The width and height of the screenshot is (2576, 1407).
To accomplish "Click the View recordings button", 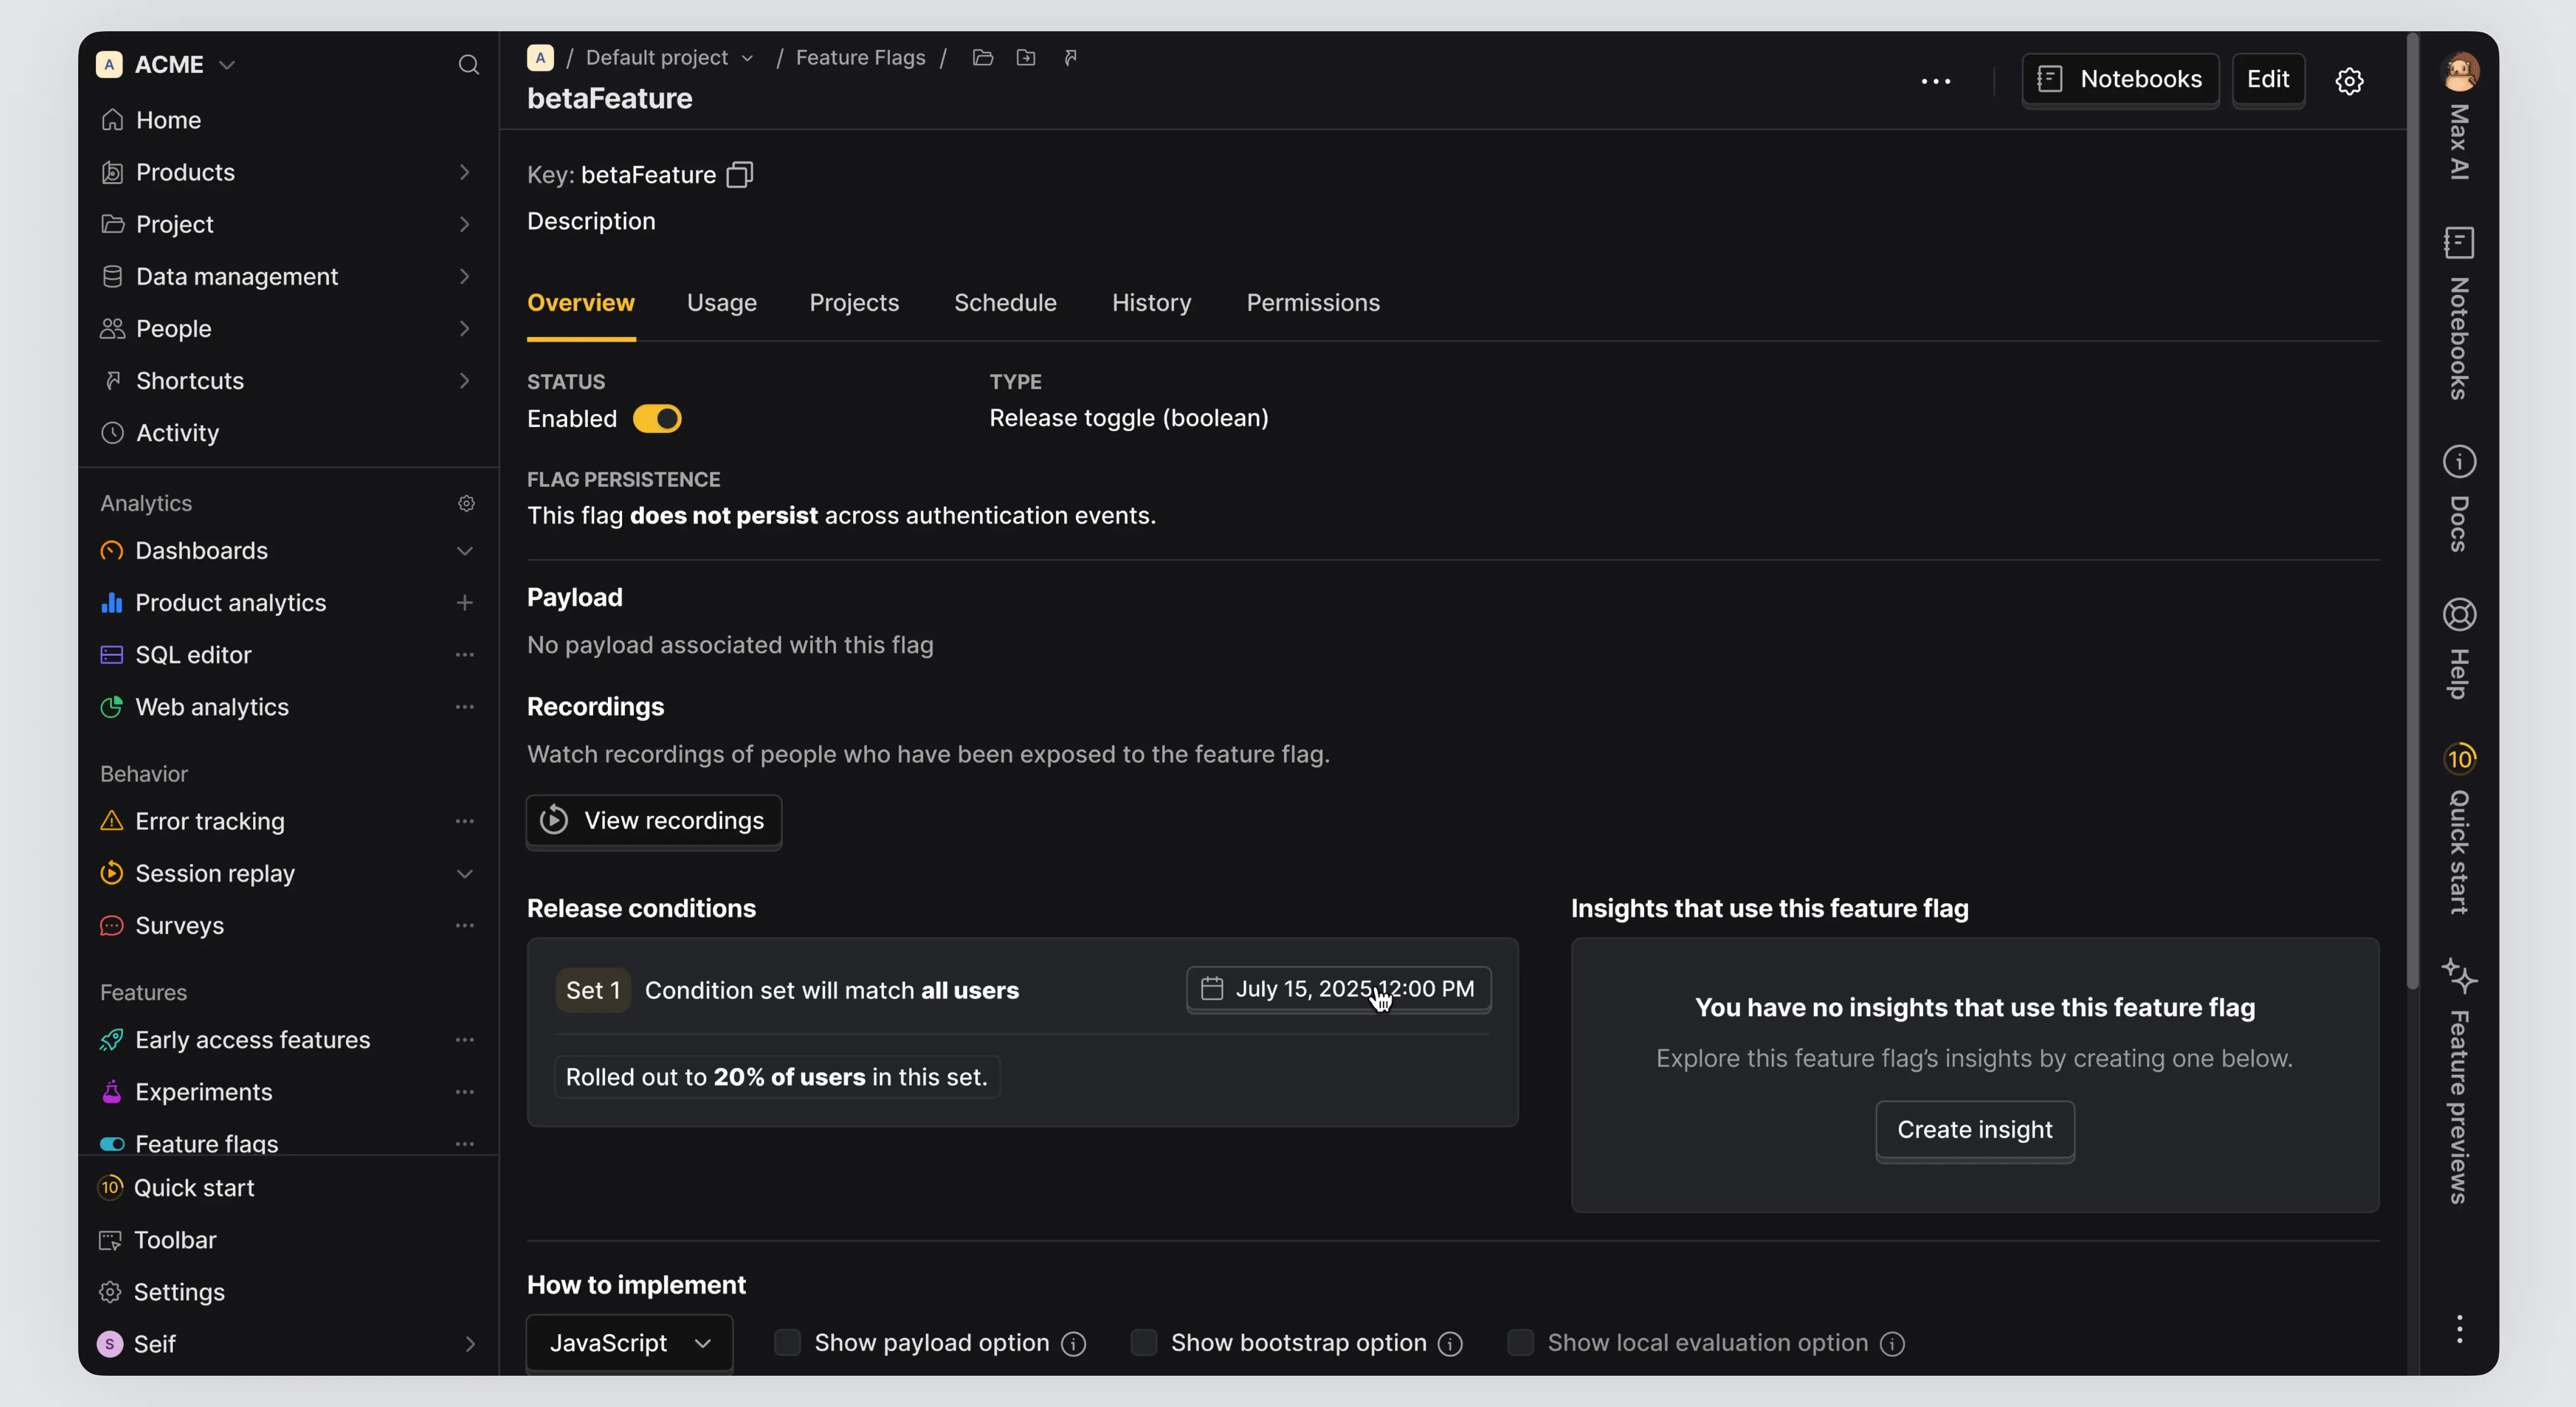I will [654, 820].
